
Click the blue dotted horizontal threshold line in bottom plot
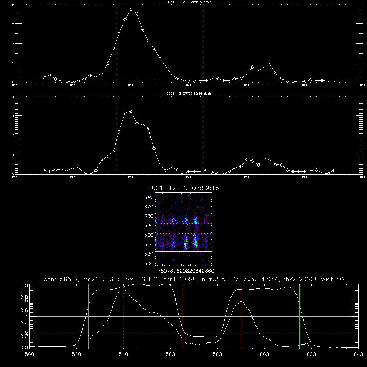194,332
